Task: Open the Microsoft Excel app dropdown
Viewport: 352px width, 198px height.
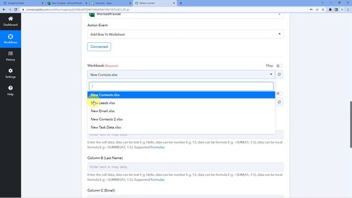Action: click(x=185, y=15)
